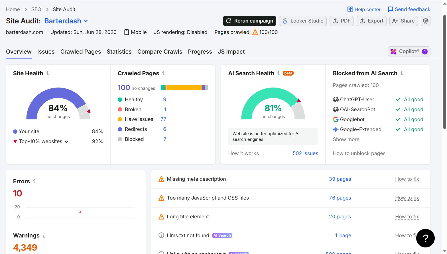This screenshot has height=254, width=447.
Task: Click the AI Search tag on Llms.txt row
Action: pyautogui.click(x=222, y=235)
